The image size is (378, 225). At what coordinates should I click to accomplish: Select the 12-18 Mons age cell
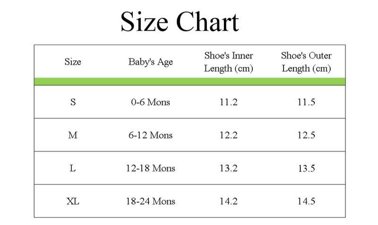(151, 168)
